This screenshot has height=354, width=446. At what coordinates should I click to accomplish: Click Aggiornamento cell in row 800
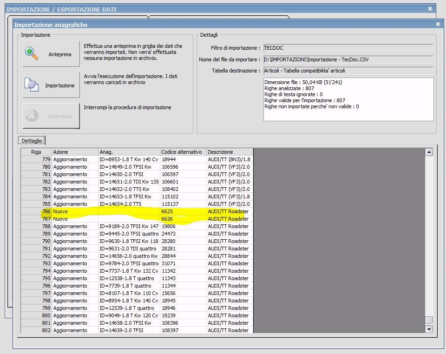coord(75,315)
